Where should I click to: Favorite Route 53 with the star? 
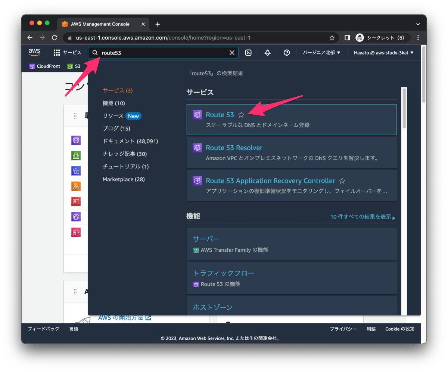tap(241, 115)
